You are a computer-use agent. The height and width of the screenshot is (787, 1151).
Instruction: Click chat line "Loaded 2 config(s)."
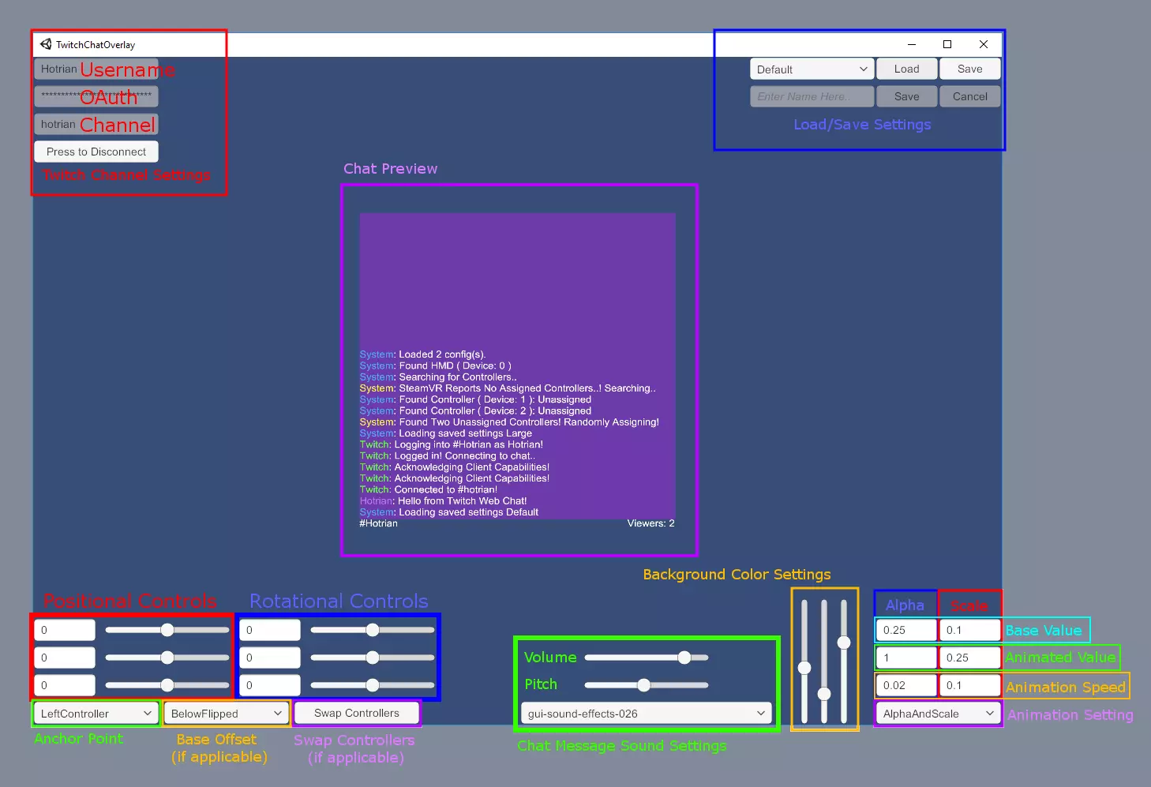pyautogui.click(x=442, y=354)
